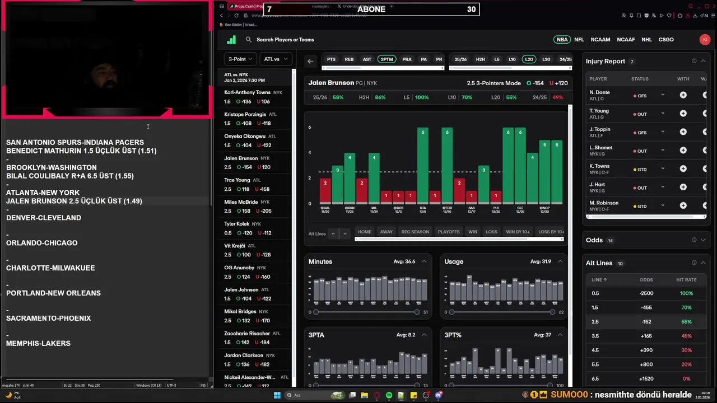Toggle the HOME split filter
717x403 pixels.
click(x=365, y=232)
